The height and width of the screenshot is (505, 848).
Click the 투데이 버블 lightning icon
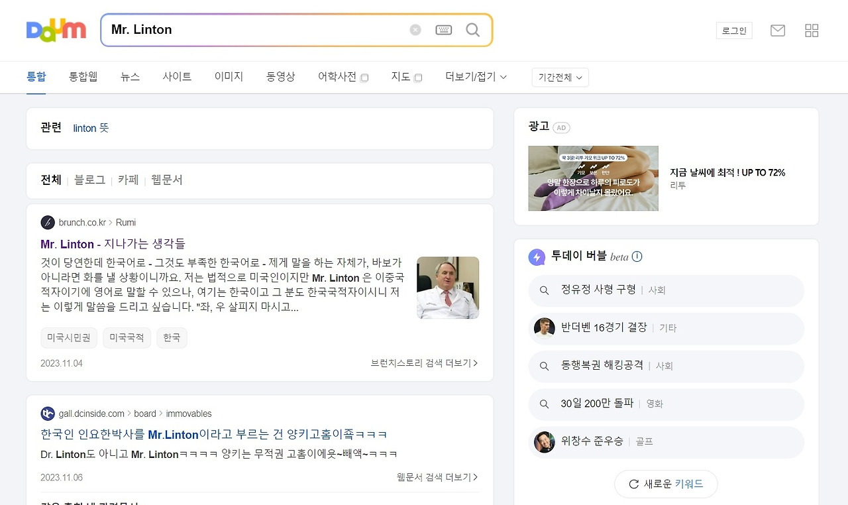(x=537, y=257)
